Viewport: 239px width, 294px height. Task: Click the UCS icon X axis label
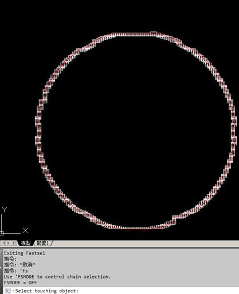point(25,230)
